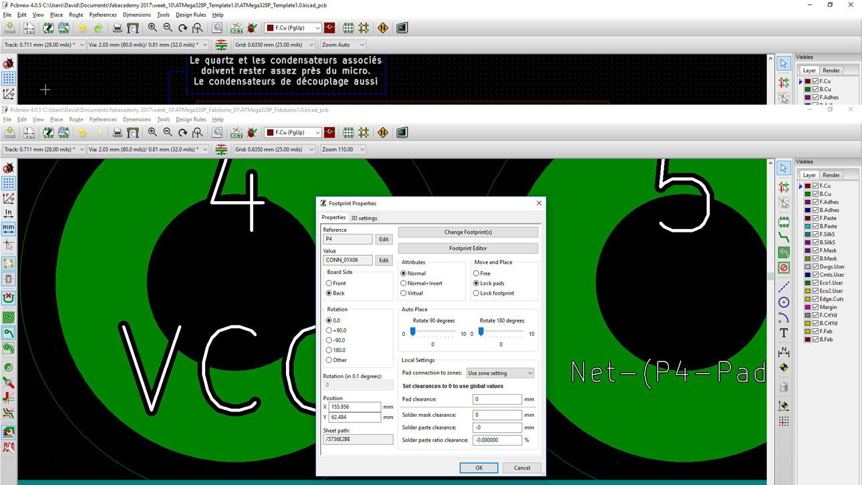Select Add tracks tool in right toolbar
Screen dimensions: 862x485
pos(784,236)
